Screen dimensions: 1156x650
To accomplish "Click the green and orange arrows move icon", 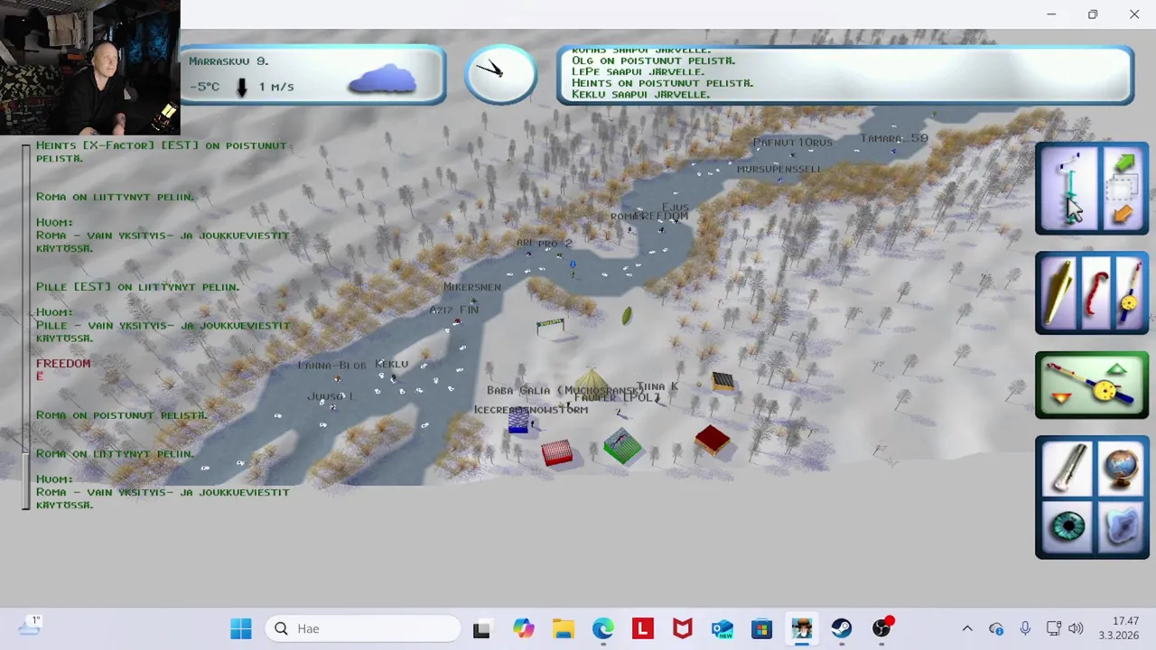I will click(1123, 188).
